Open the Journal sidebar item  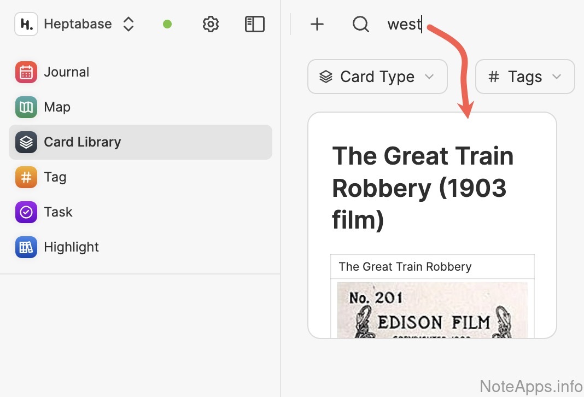67,72
